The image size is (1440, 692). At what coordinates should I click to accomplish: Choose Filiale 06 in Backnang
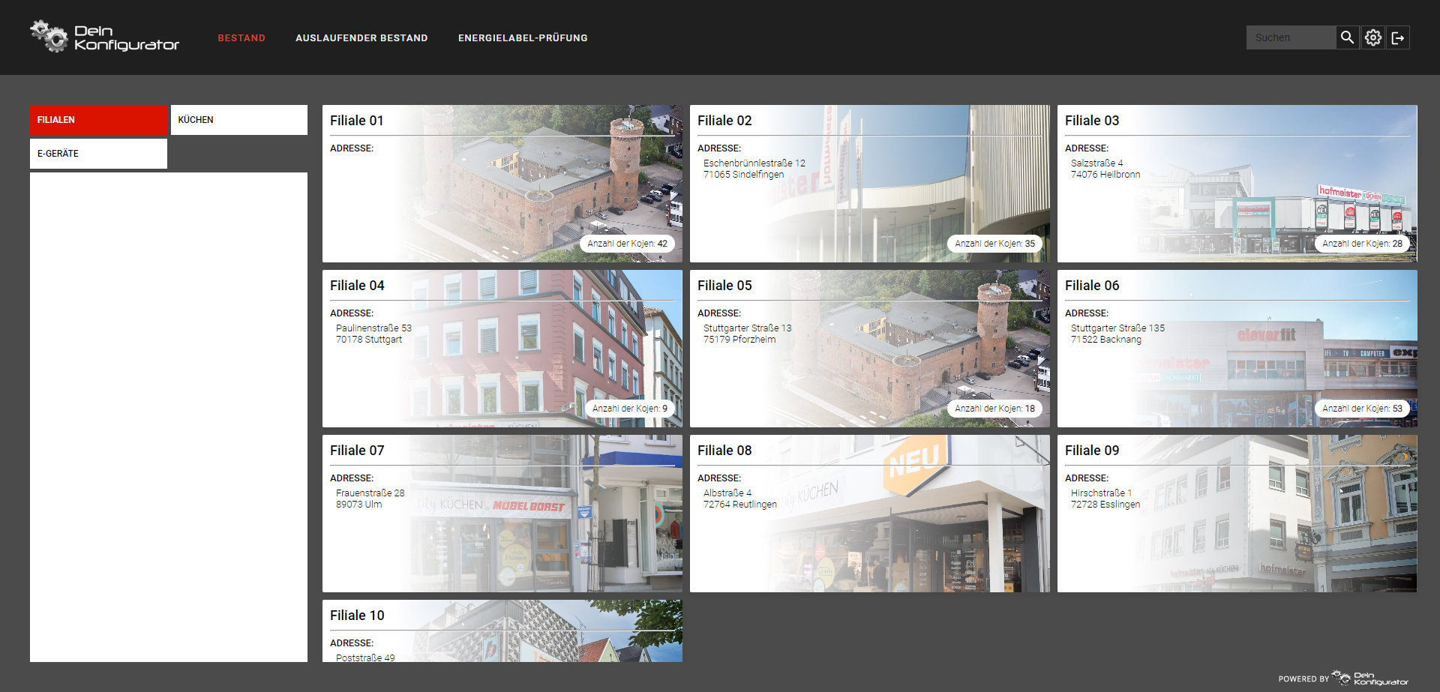[x=1237, y=349]
